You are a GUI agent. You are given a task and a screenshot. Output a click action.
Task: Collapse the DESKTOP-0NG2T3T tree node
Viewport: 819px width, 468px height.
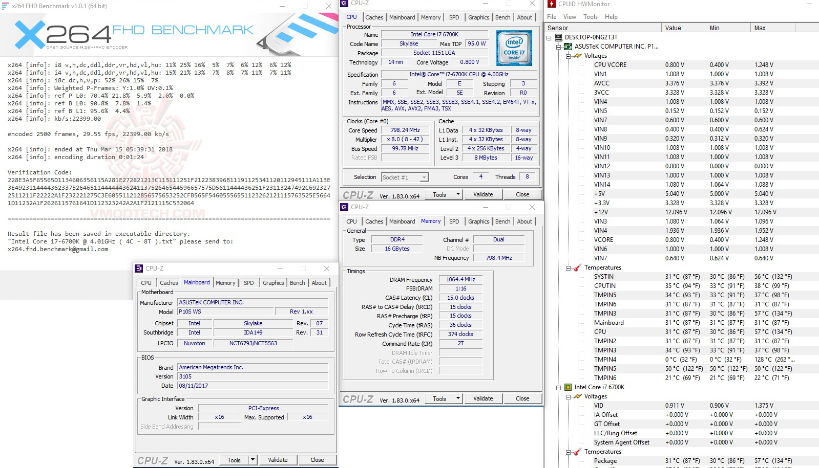(x=549, y=37)
